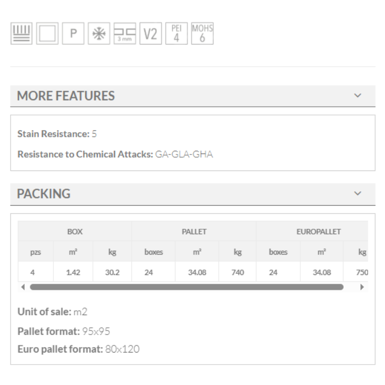Collapse the More Features chevron
The width and height of the screenshot is (385, 385).
[x=358, y=96]
